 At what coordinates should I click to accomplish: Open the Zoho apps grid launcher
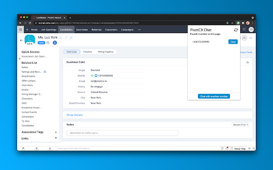click(x=20, y=29)
